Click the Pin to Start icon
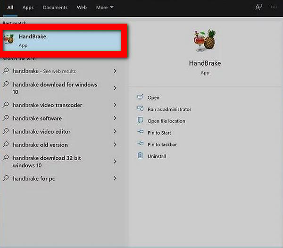The width and height of the screenshot is (283, 248). coord(140,133)
